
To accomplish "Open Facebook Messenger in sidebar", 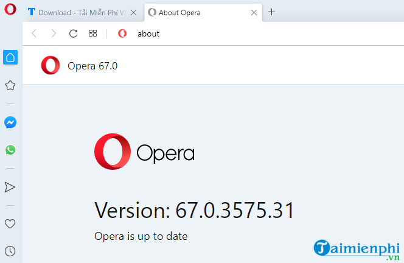I will point(10,122).
